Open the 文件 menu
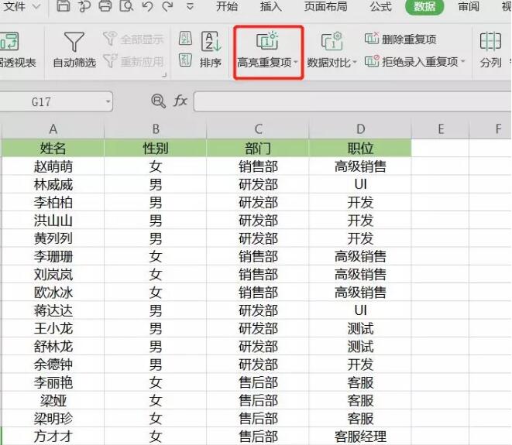 [x=15, y=6]
